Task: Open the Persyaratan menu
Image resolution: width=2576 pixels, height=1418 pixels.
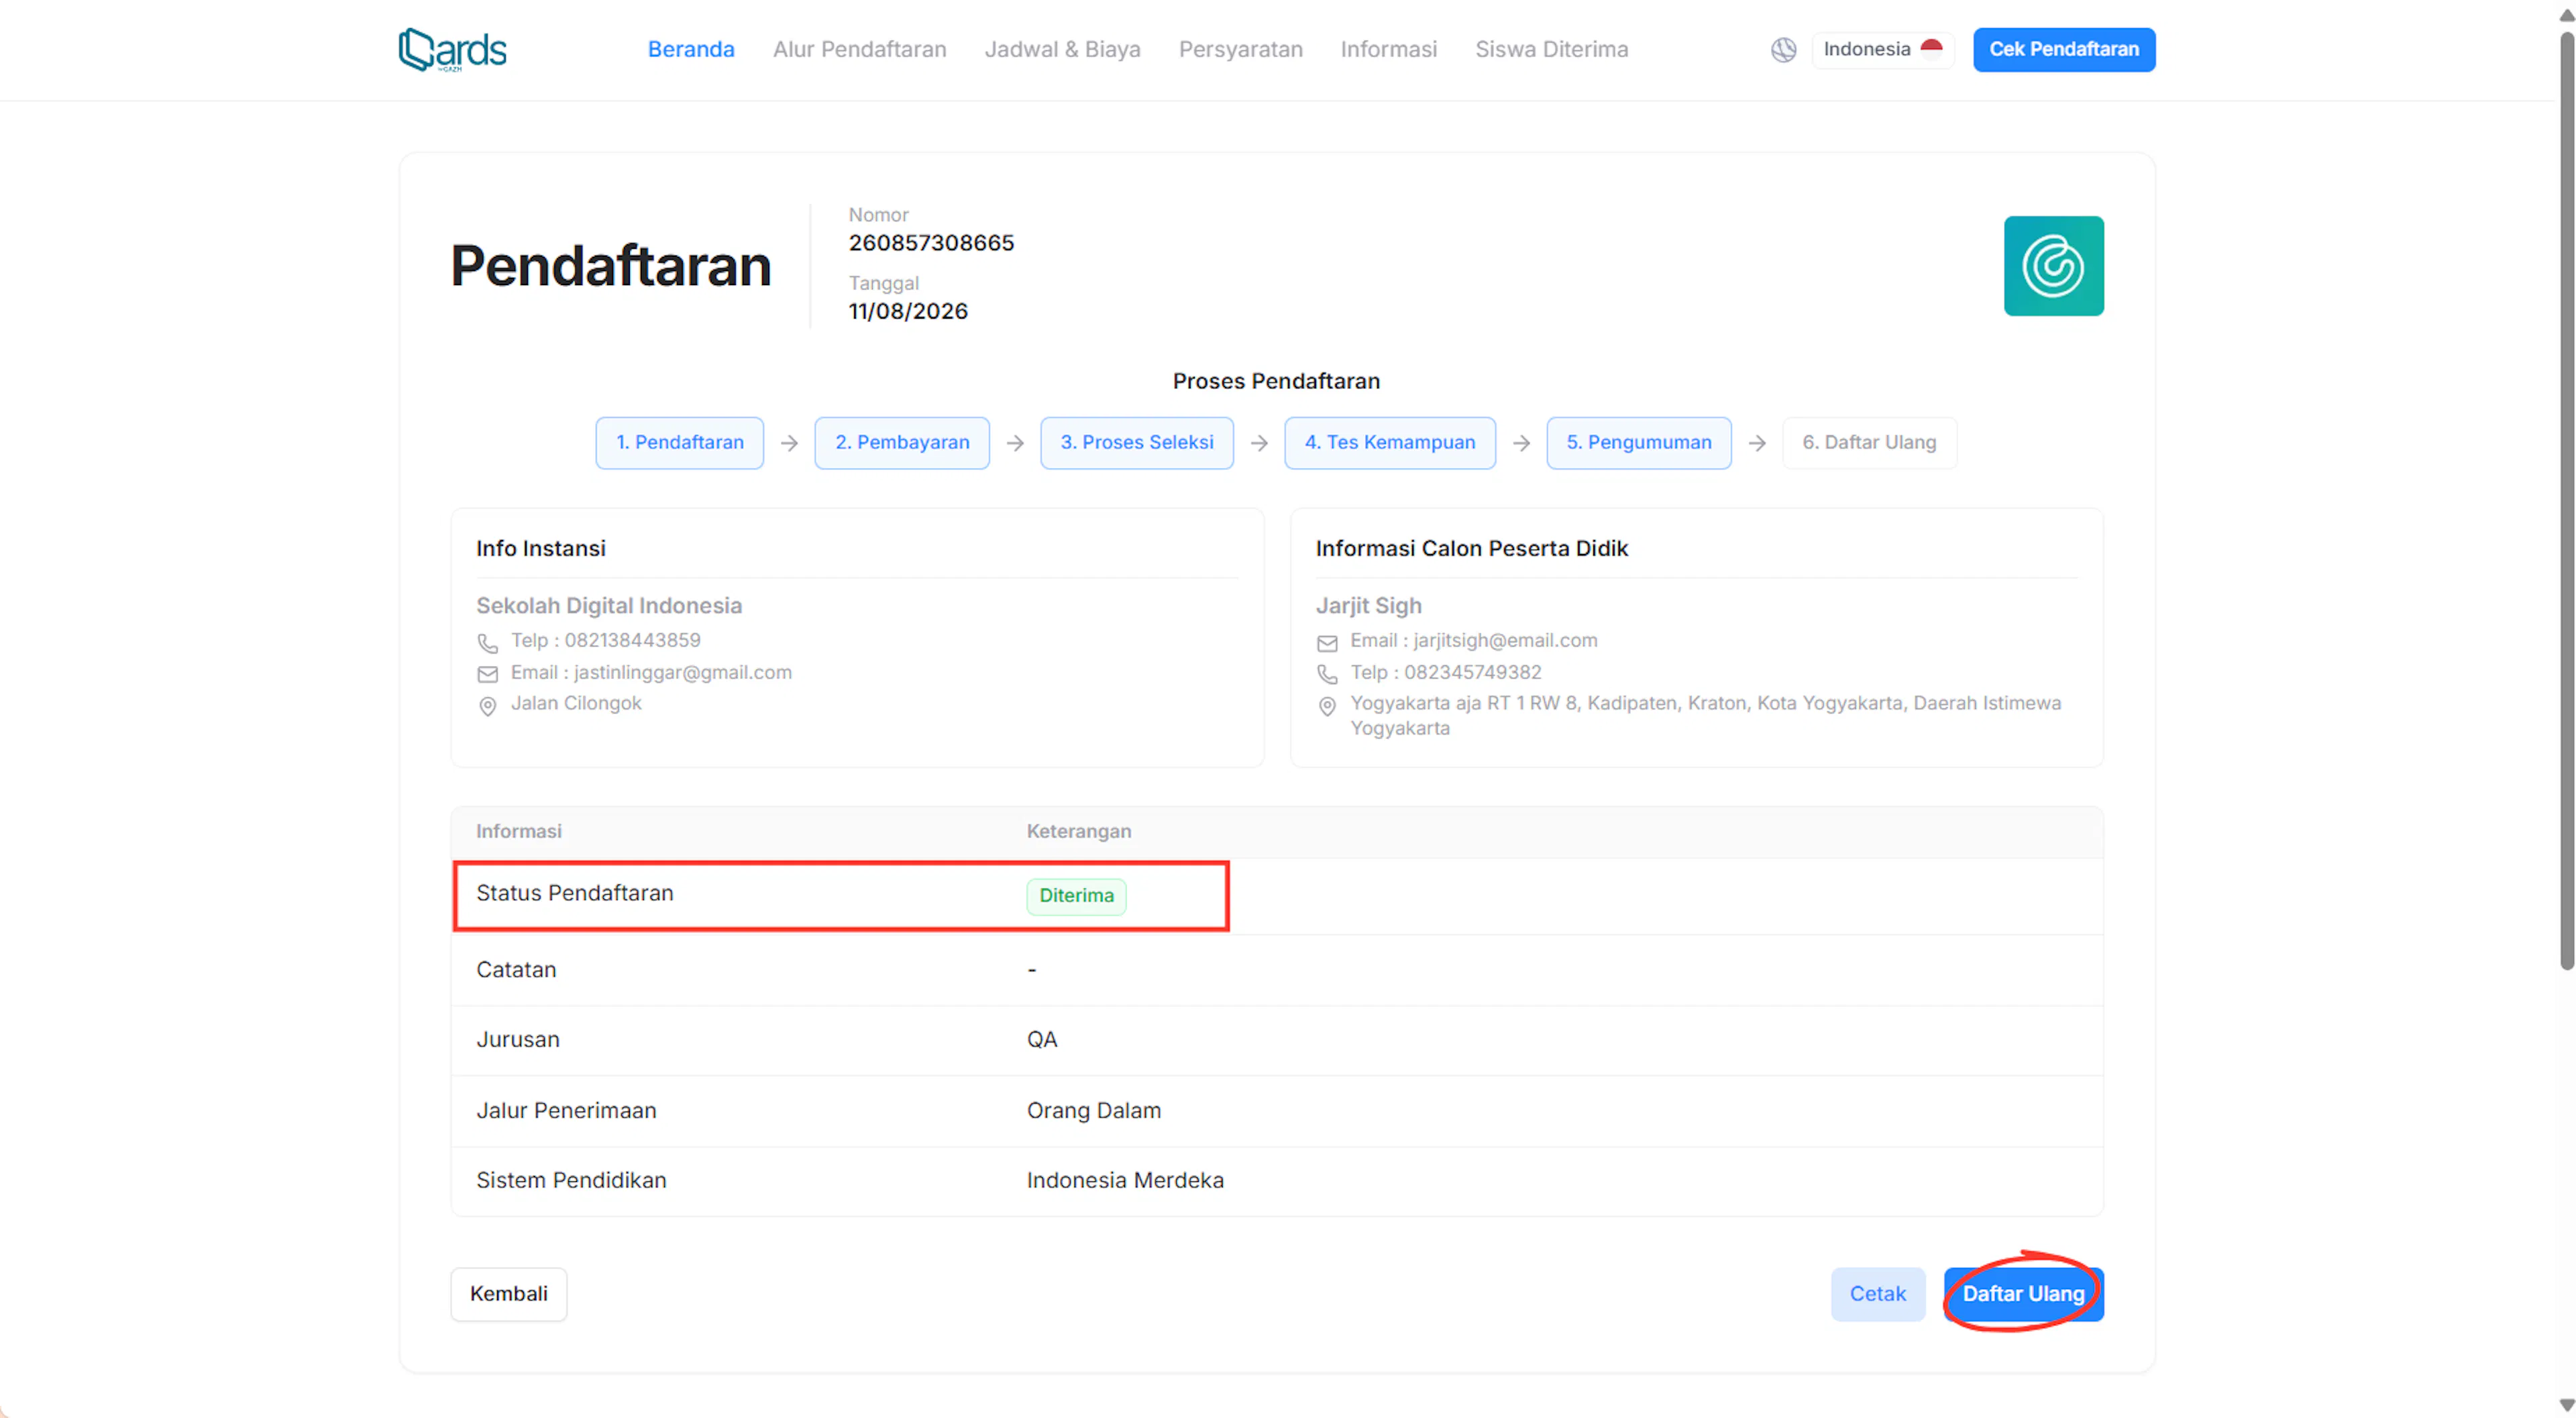Action: 1240,49
